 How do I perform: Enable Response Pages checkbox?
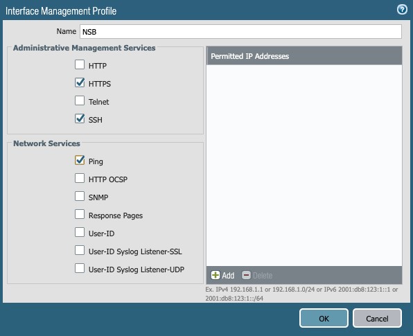pyautogui.click(x=80, y=214)
